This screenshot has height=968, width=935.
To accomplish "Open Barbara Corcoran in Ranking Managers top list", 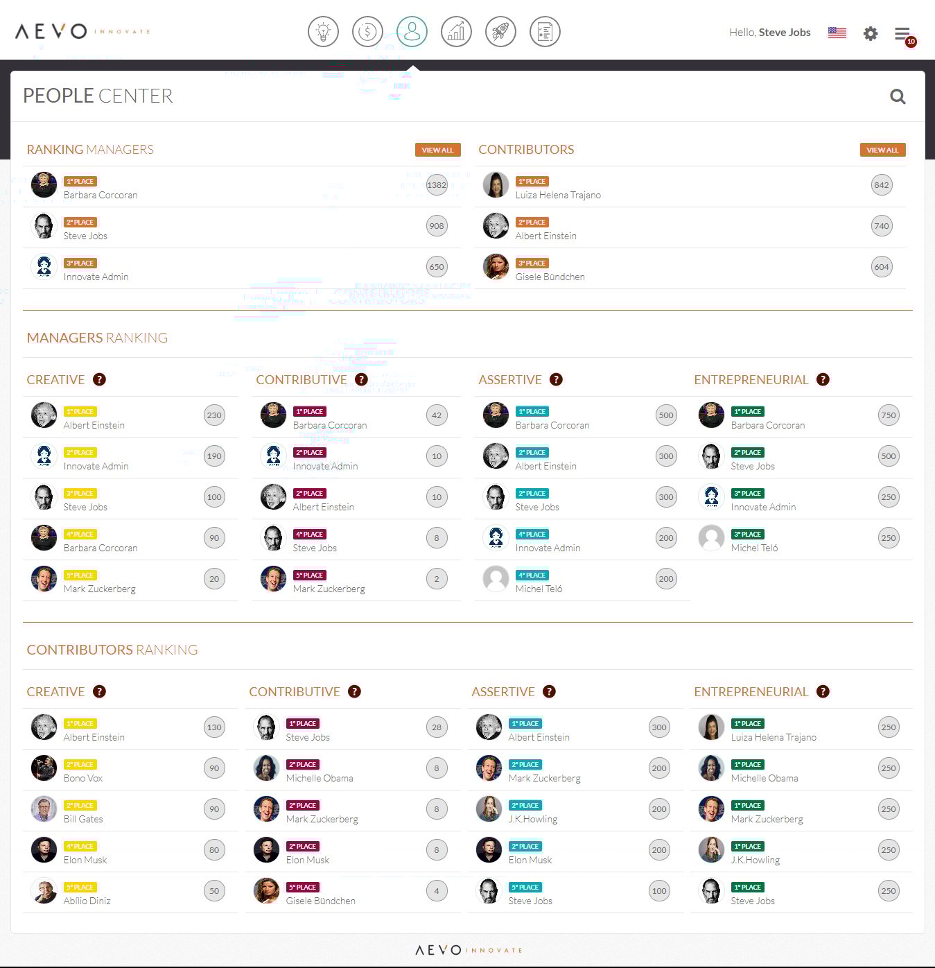I will 101,196.
